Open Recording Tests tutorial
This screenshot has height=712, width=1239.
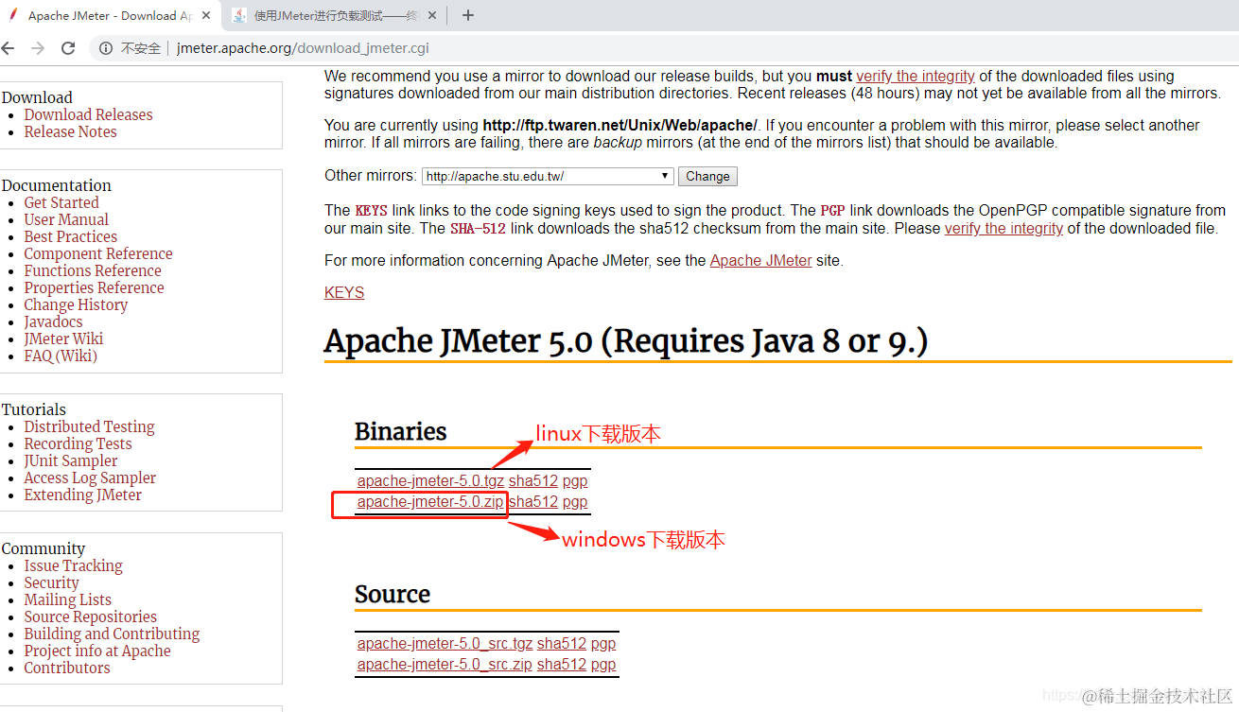click(x=79, y=443)
